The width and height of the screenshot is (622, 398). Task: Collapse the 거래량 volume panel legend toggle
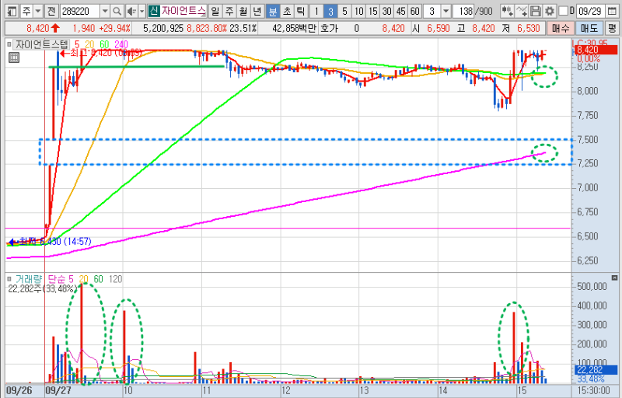pos(9,279)
